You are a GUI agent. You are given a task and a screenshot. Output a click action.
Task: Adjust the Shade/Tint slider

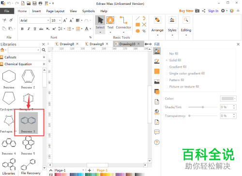point(203,107)
